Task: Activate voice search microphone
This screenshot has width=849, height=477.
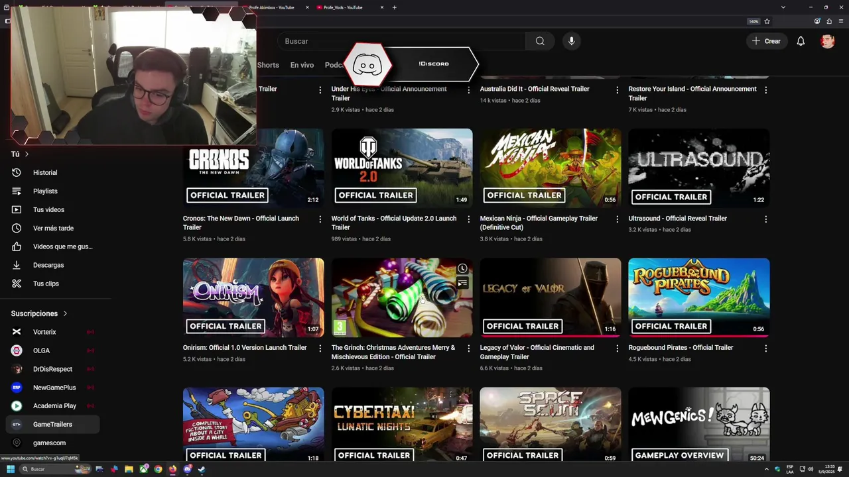Action: (x=572, y=41)
